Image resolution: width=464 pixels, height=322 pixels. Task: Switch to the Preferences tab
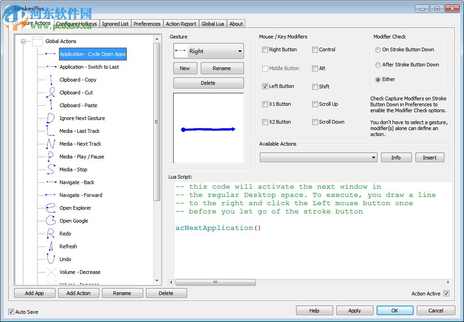[x=147, y=24]
